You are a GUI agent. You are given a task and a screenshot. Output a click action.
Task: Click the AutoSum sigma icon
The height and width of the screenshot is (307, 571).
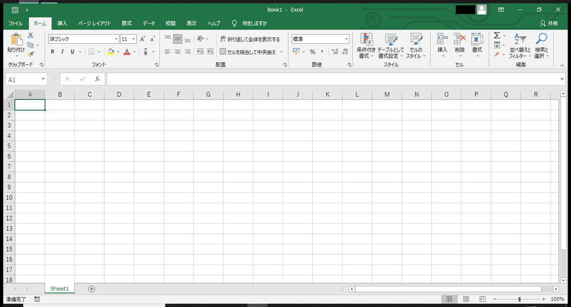pyautogui.click(x=497, y=36)
